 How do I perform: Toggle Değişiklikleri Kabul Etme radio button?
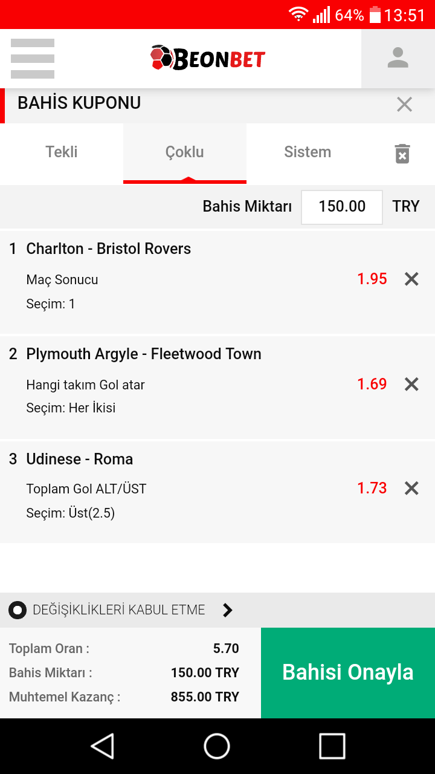18,610
